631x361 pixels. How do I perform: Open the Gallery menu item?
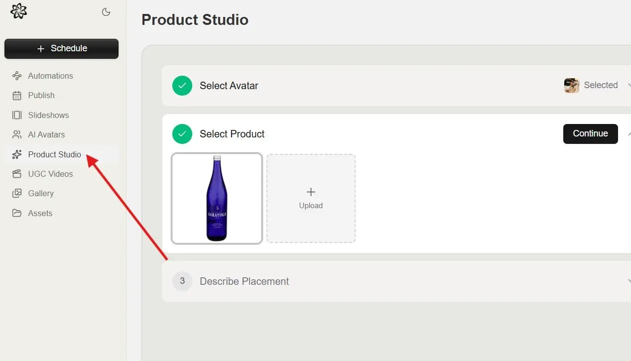click(x=41, y=193)
